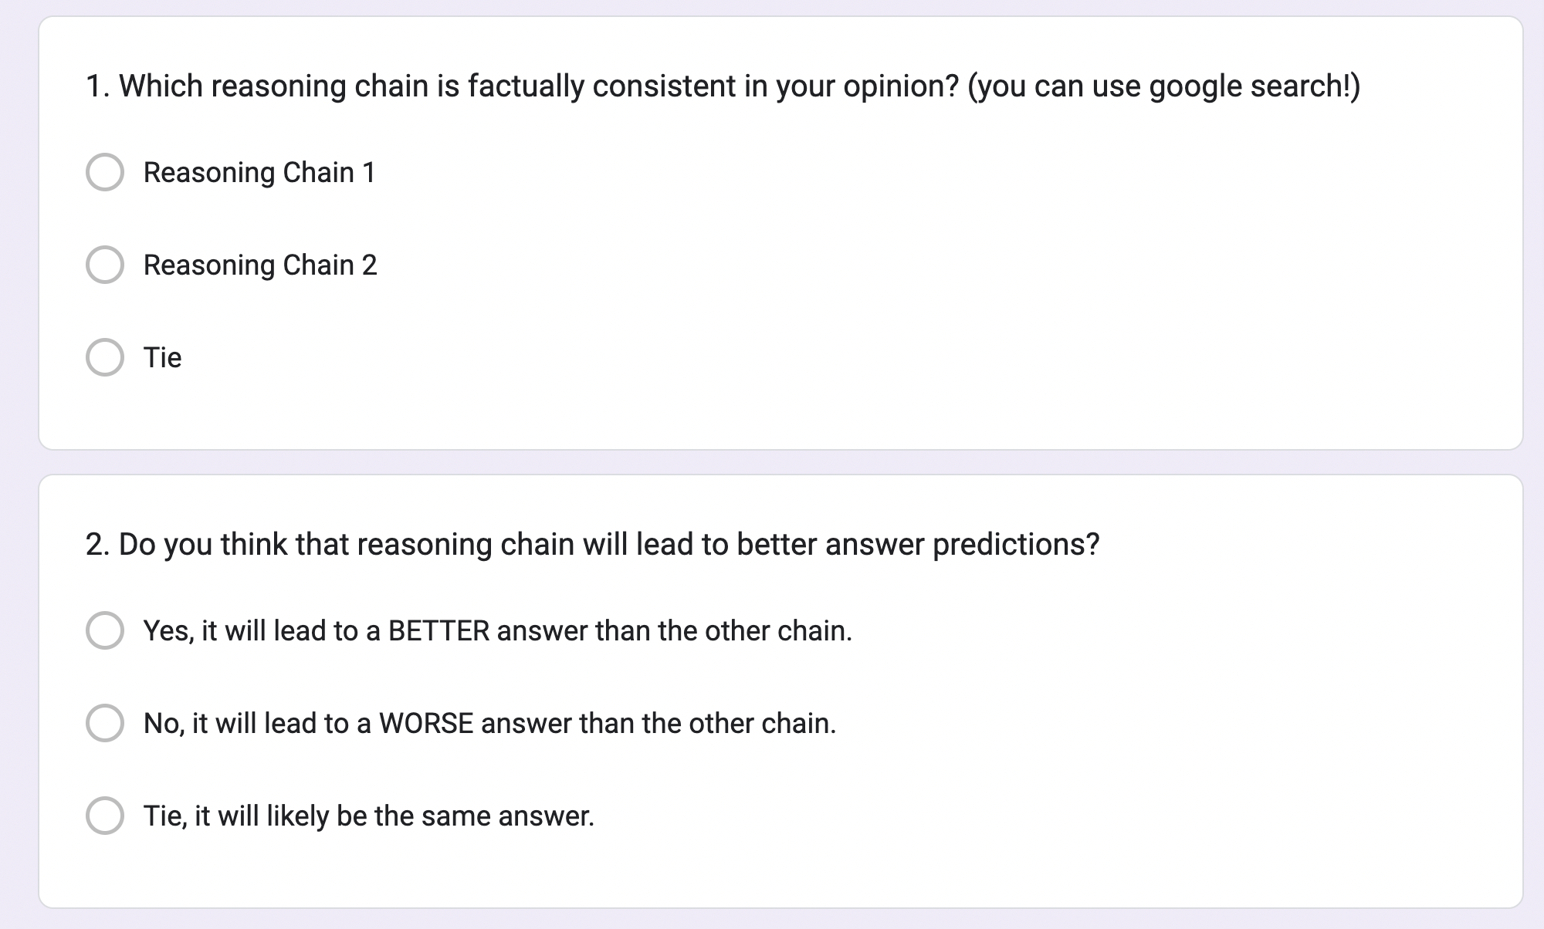Click the question 1 title about factual consistency
Screen dimensions: 1544x929
[525, 86]
